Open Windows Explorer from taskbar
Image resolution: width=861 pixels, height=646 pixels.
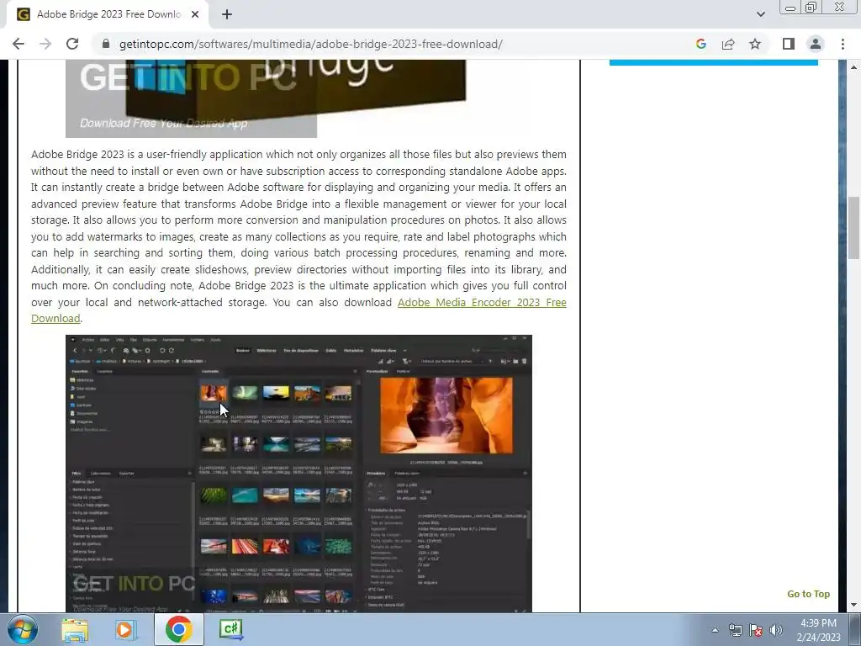75,629
